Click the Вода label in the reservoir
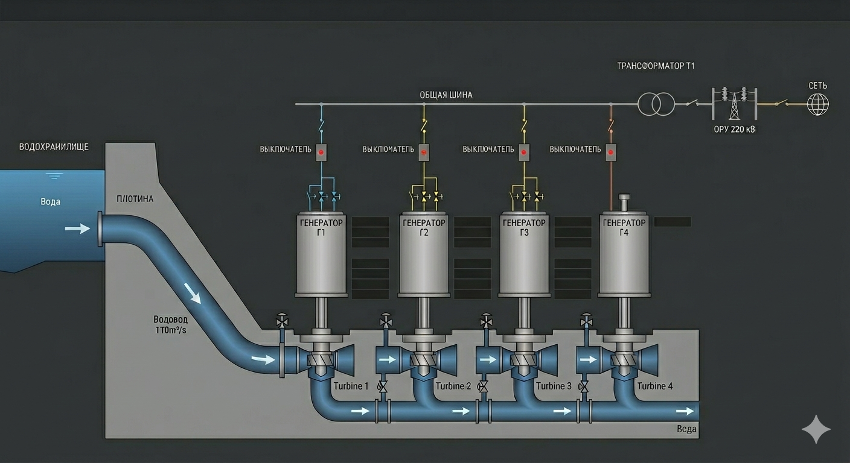Image resolution: width=850 pixels, height=463 pixels. 51,202
